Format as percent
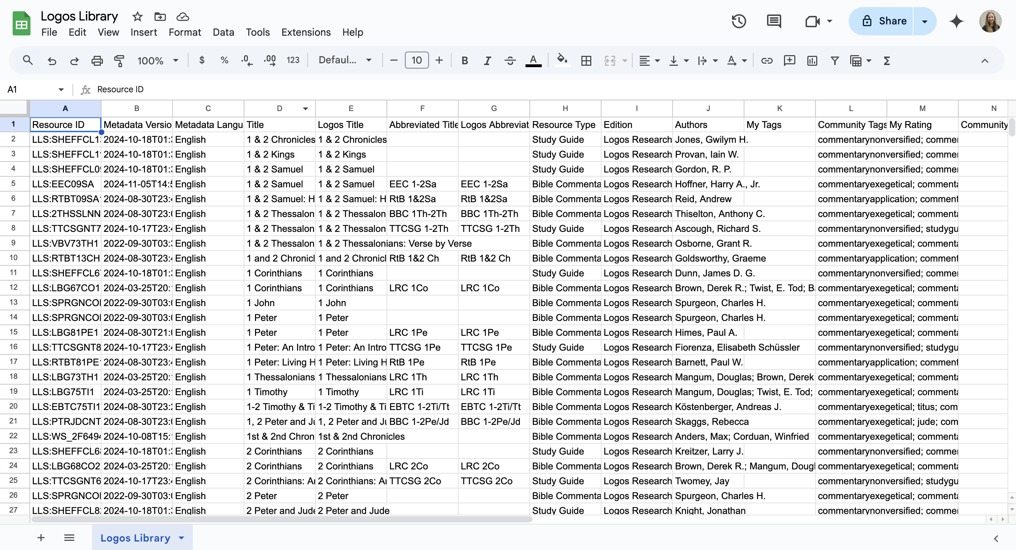 pyautogui.click(x=225, y=60)
